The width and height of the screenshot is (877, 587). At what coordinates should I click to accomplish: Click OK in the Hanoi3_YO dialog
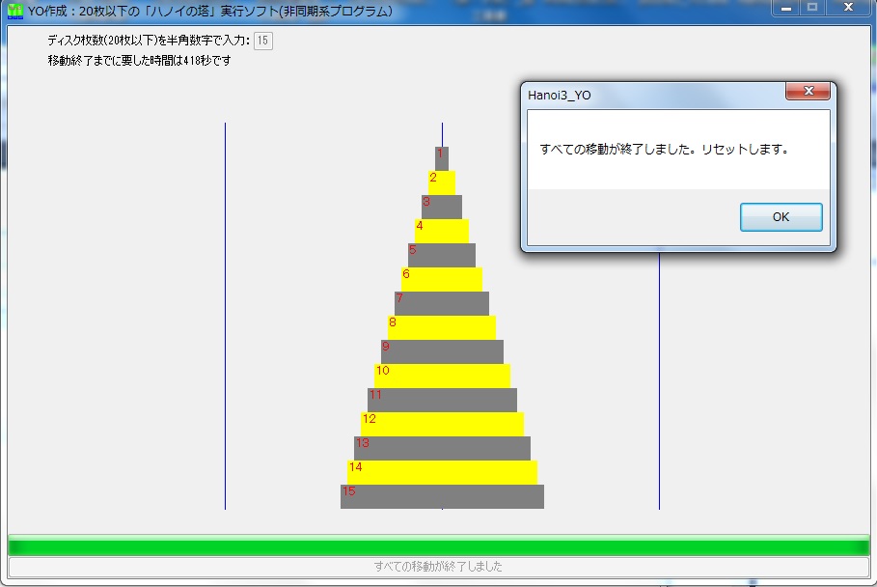[x=781, y=217]
